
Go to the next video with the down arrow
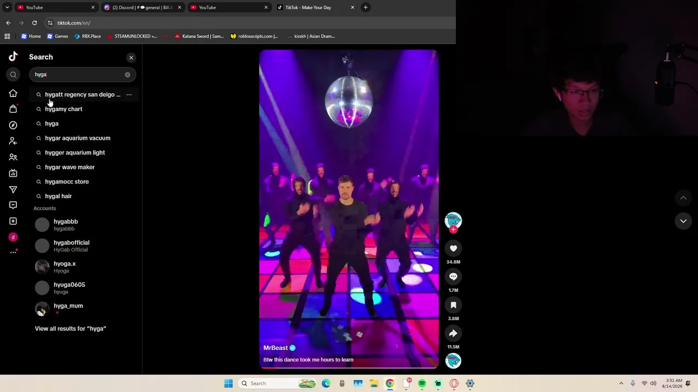683,221
